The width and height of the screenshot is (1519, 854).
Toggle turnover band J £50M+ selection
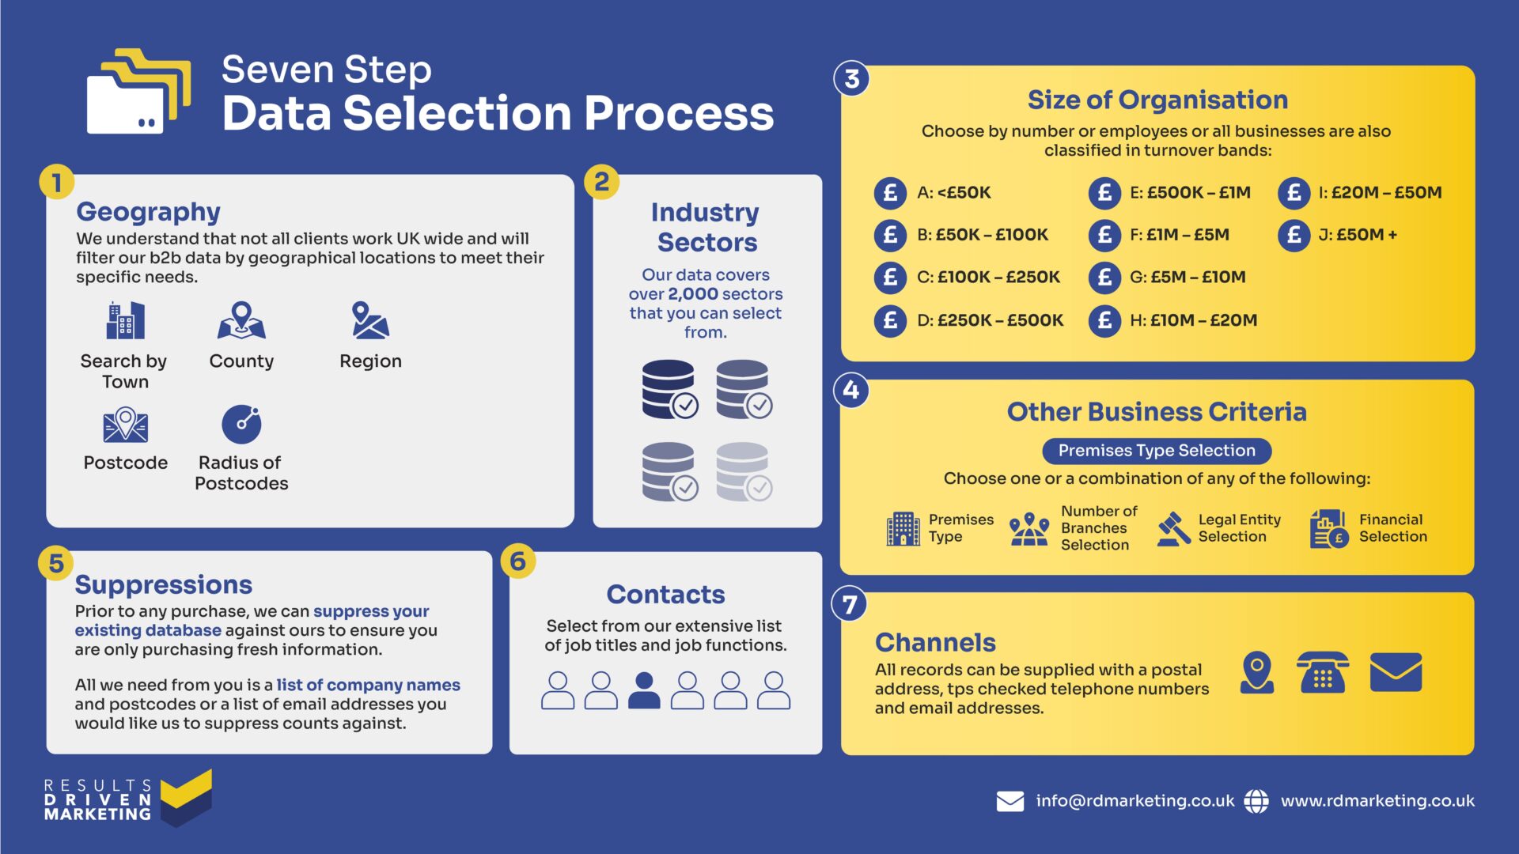[x=1280, y=239]
